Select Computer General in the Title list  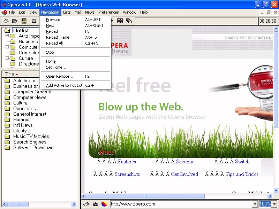[32, 92]
